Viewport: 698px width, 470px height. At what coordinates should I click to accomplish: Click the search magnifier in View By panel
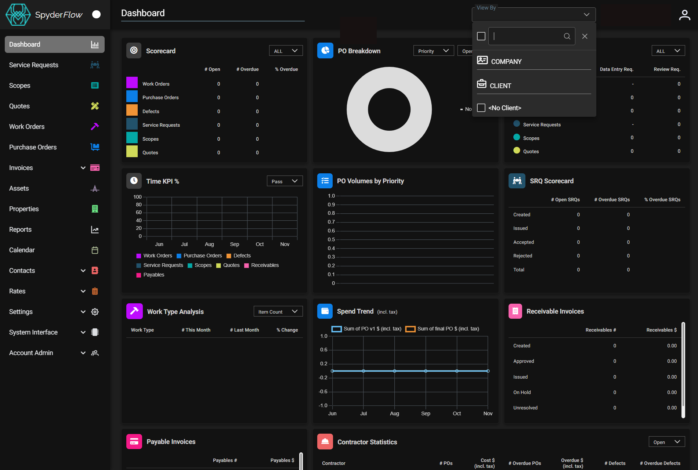566,36
